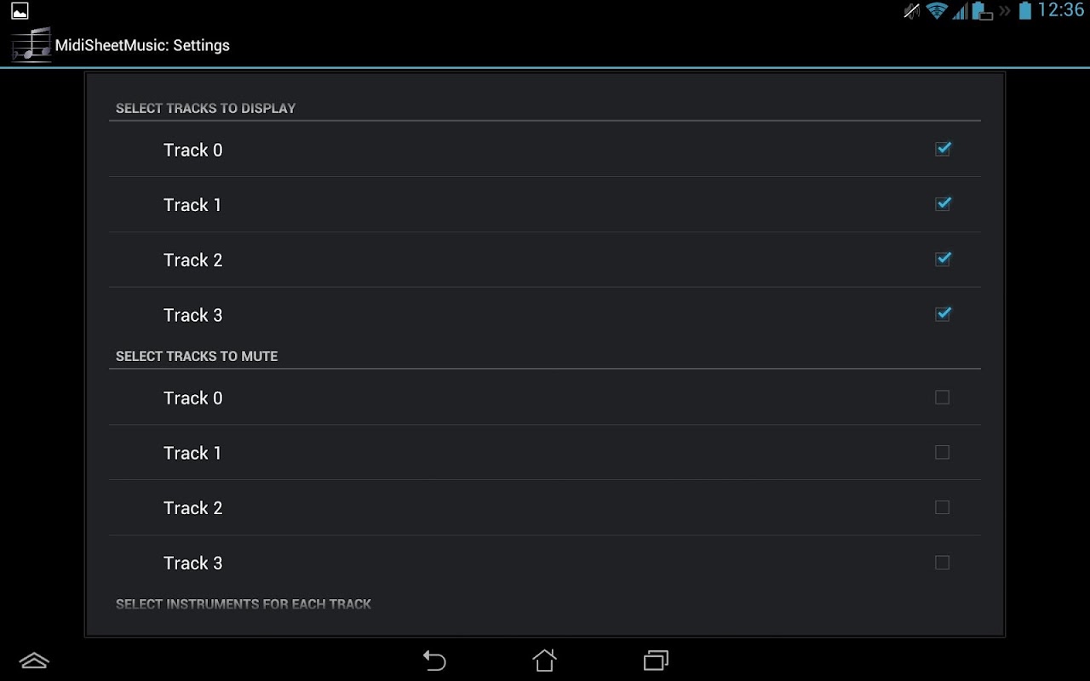The image size is (1090, 681).
Task: Mute Track 0 checkbox
Action: pos(942,398)
